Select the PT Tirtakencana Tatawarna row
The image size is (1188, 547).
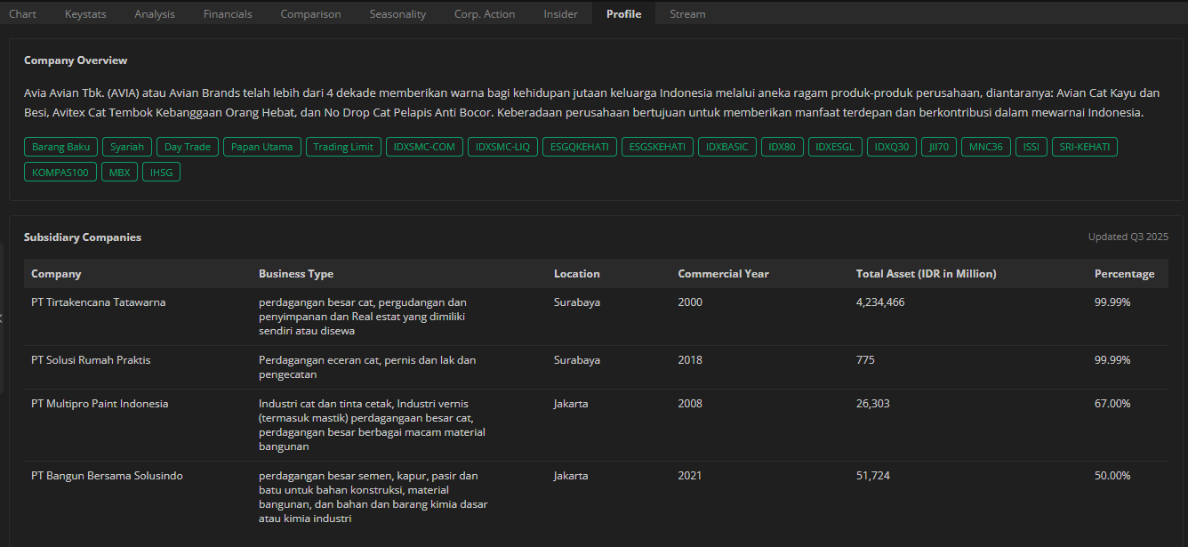(98, 302)
